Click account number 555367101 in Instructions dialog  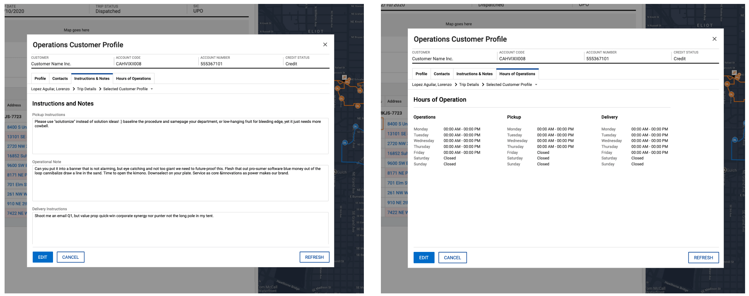point(211,64)
